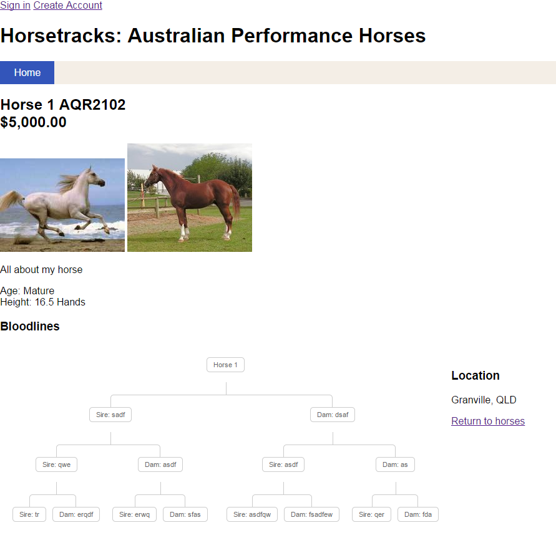This screenshot has width=556, height=553.
Task: Select the root Horse 1 pedigree node
Action: coord(225,365)
